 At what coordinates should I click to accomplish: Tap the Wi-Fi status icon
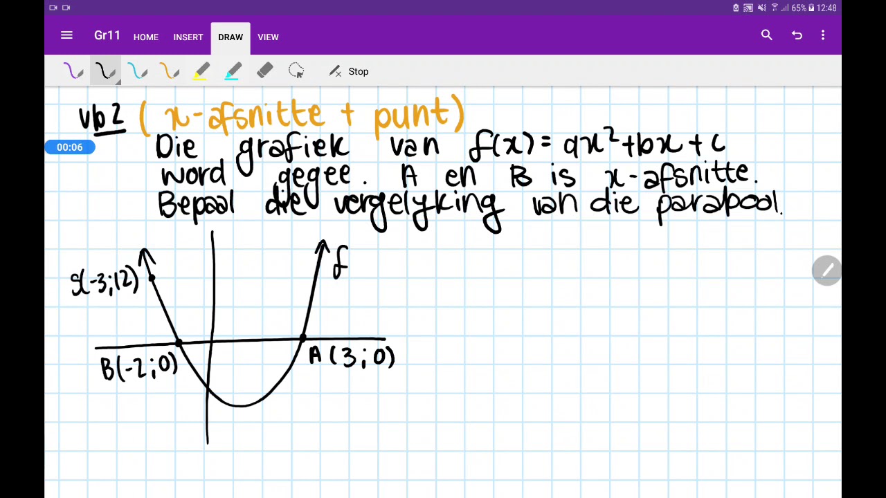(x=775, y=8)
